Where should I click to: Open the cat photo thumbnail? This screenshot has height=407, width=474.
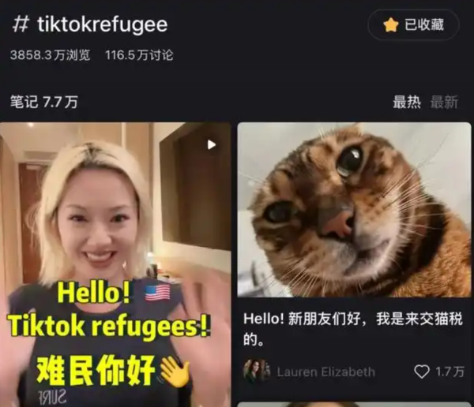pyautogui.click(x=354, y=210)
